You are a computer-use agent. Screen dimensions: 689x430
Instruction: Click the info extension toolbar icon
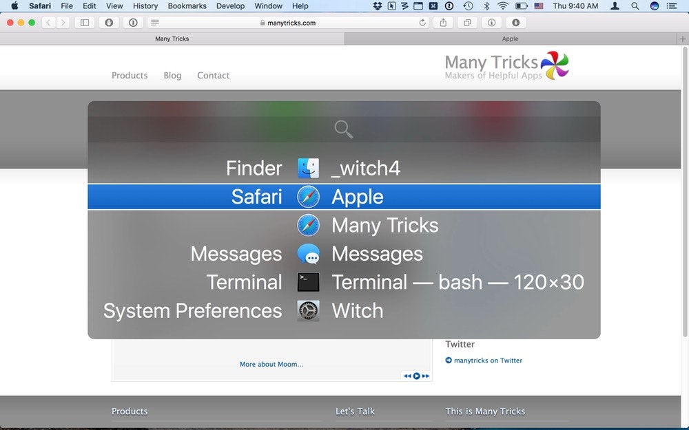pos(492,23)
